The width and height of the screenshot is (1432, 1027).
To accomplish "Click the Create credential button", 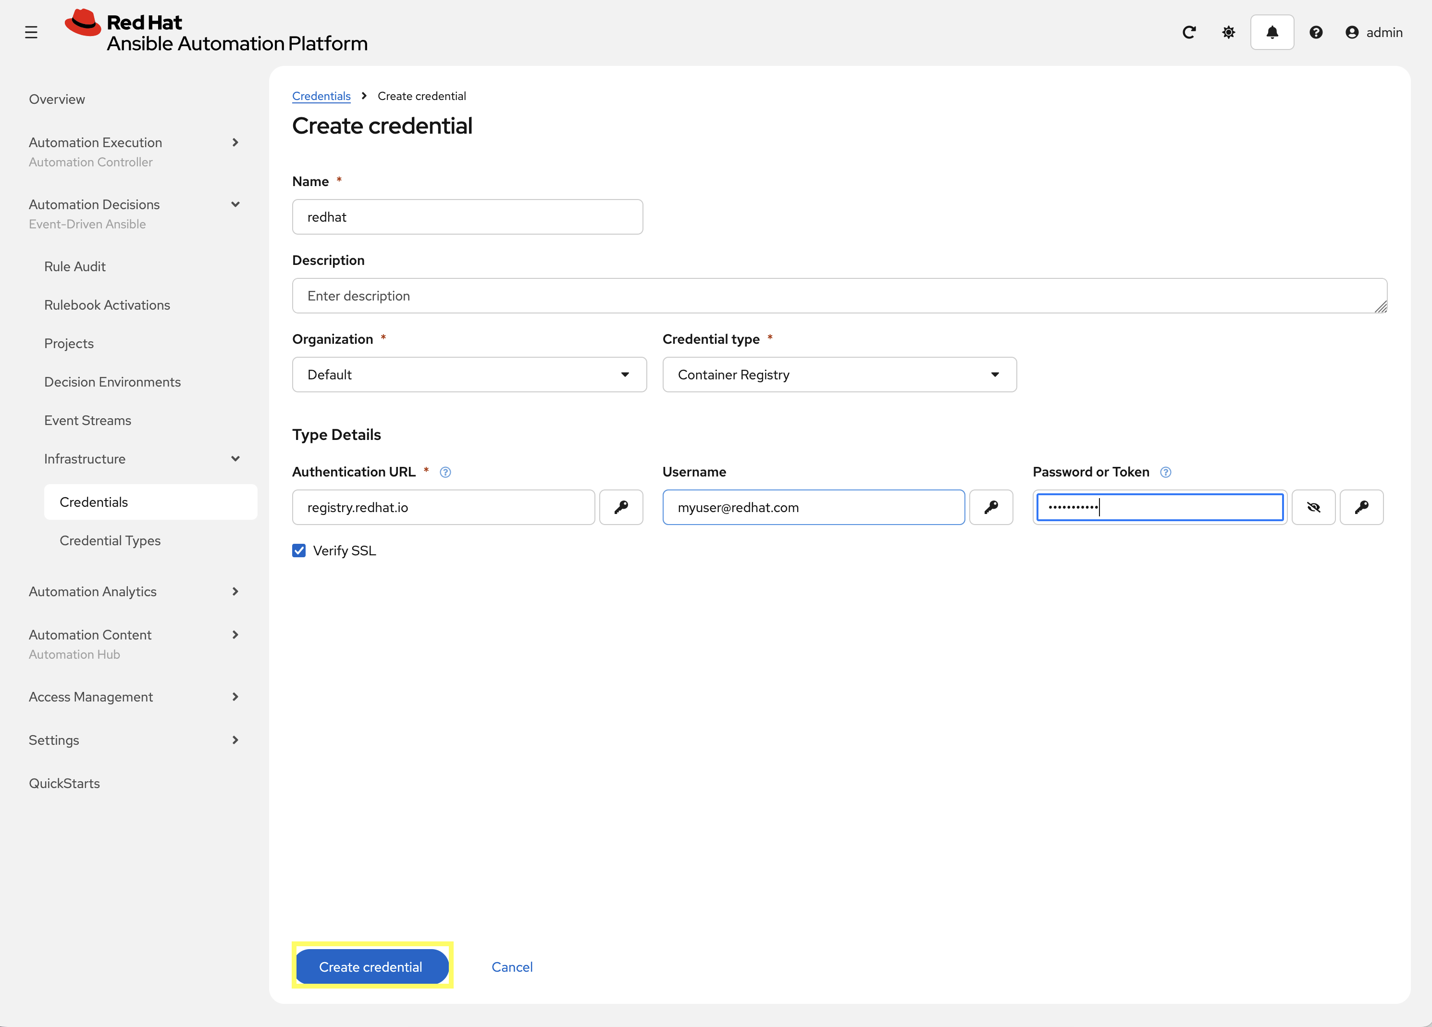I will coord(371,966).
